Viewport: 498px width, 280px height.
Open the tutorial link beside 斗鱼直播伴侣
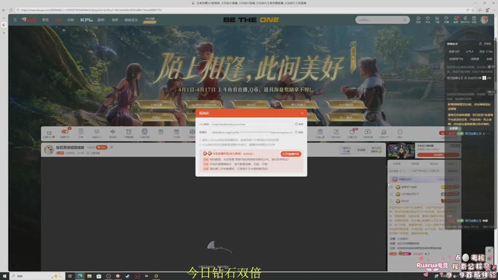pyautogui.click(x=248, y=154)
